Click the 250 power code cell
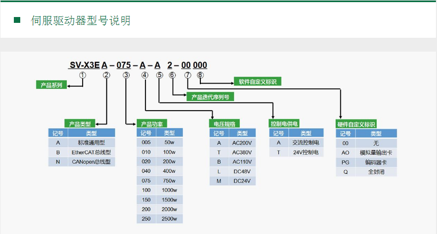 (146, 219)
